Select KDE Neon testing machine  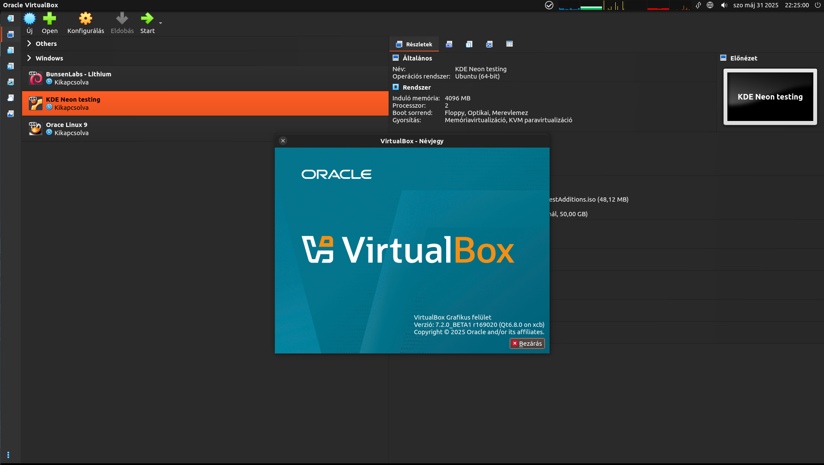(x=205, y=103)
